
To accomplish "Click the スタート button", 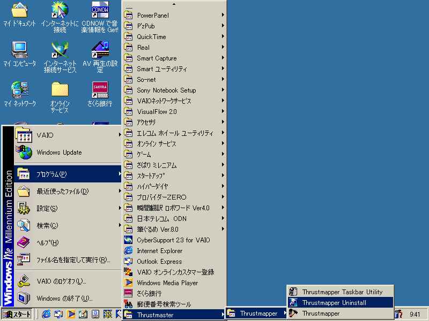I will [17, 315].
